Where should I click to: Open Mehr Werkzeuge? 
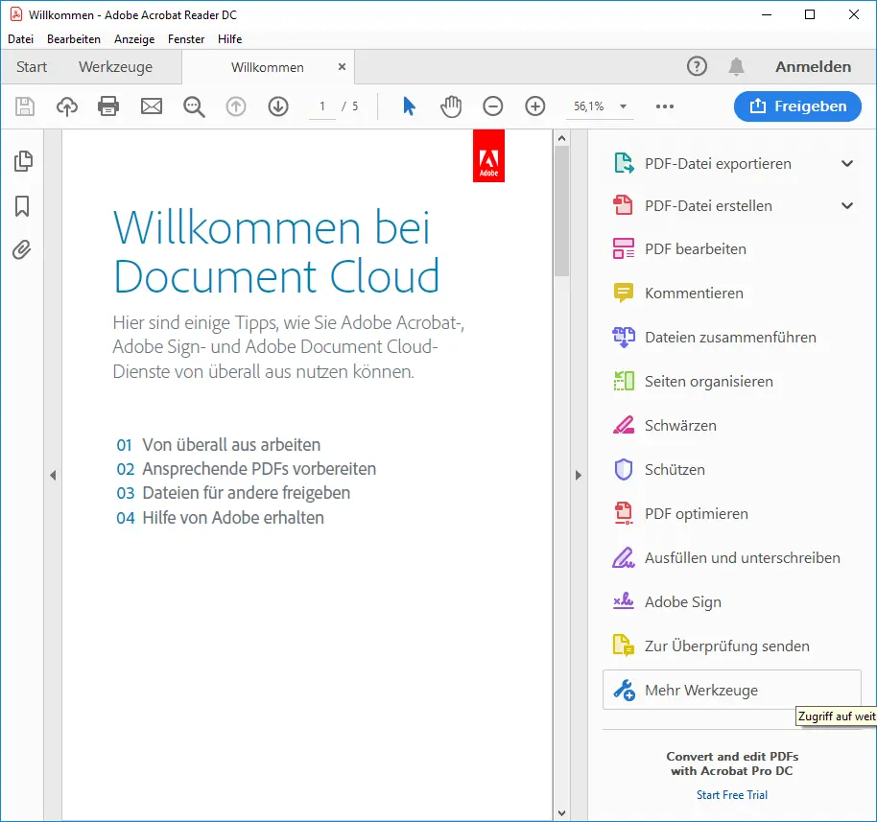click(731, 690)
